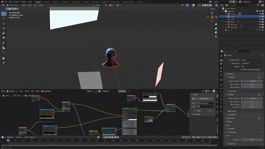Hide the Empty object with eye icon

click(x=260, y=19)
